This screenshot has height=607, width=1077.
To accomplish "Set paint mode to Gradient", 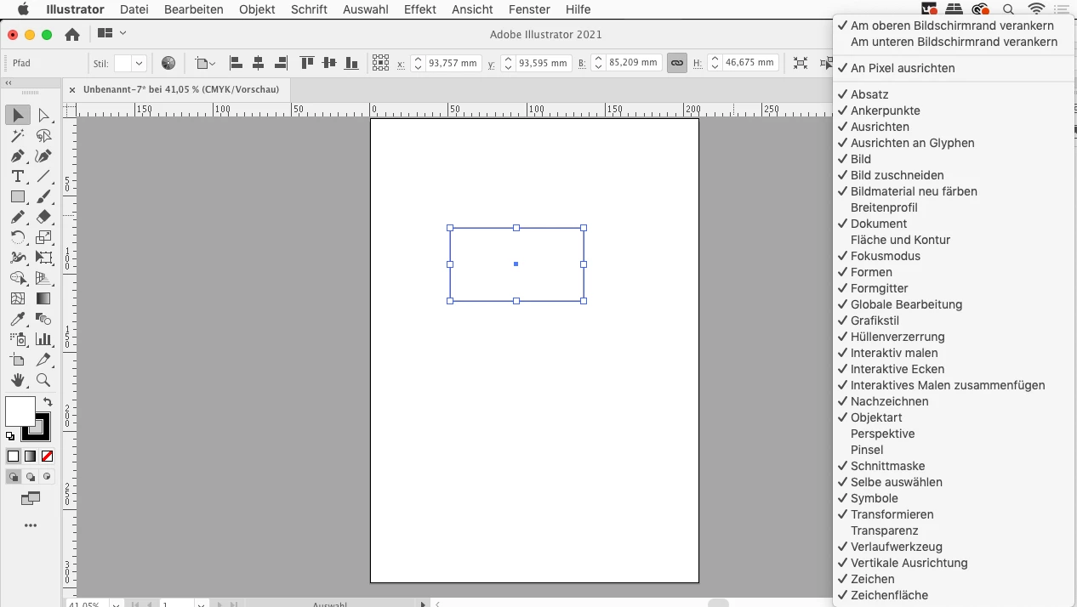I will coord(30,457).
